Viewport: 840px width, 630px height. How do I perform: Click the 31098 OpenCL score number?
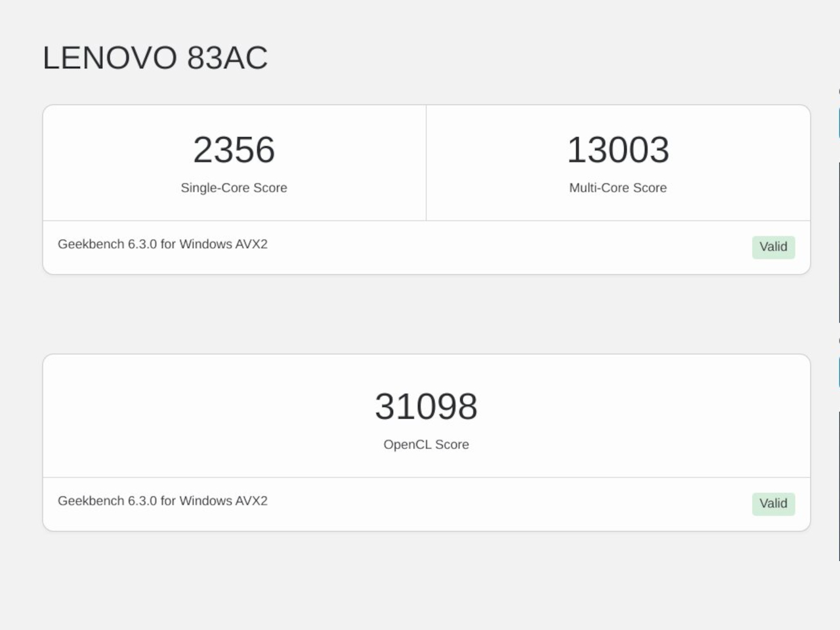[426, 406]
